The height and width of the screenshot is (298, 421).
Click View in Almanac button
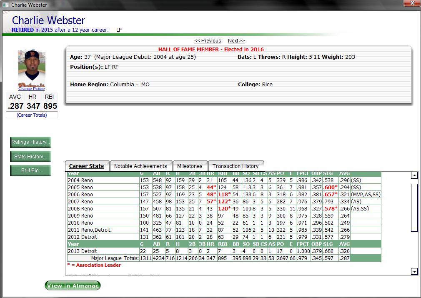[73, 285]
